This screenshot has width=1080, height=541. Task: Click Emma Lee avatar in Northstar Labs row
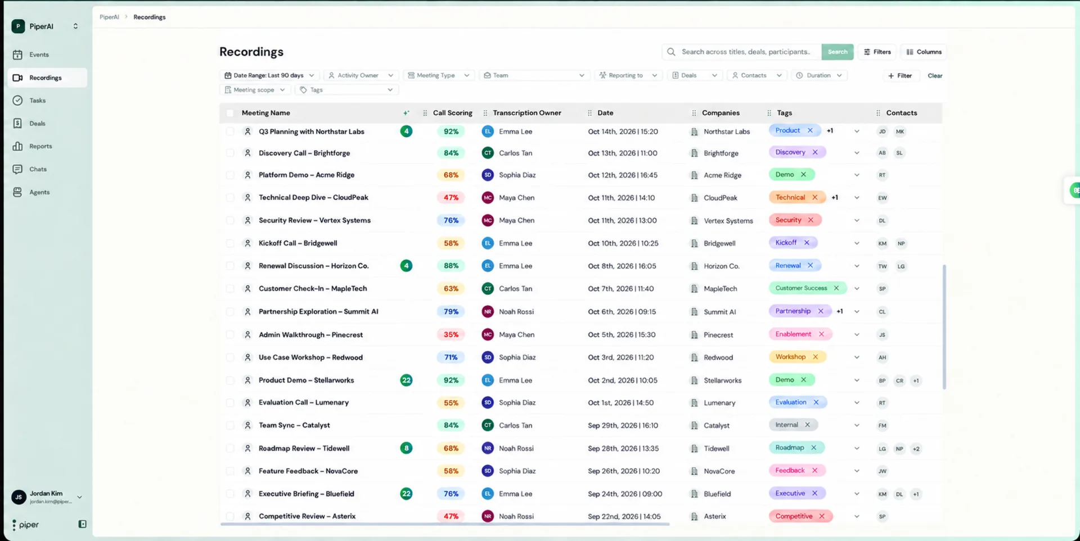[x=488, y=131]
